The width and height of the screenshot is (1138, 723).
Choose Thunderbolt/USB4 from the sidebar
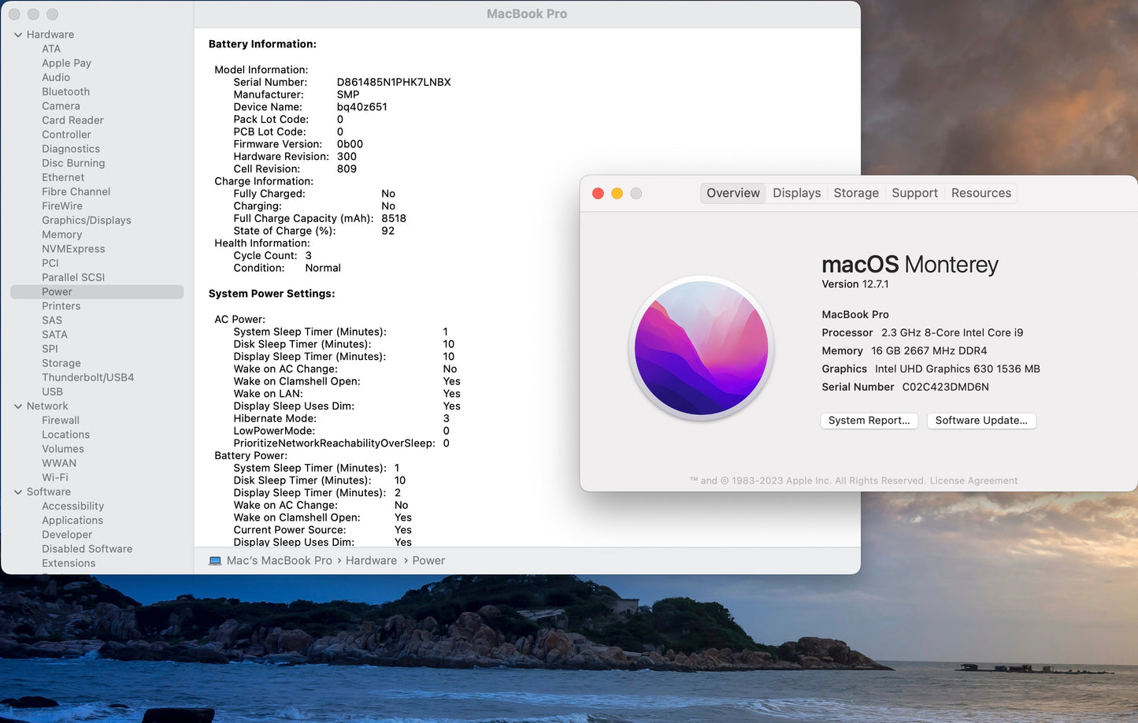pos(87,377)
